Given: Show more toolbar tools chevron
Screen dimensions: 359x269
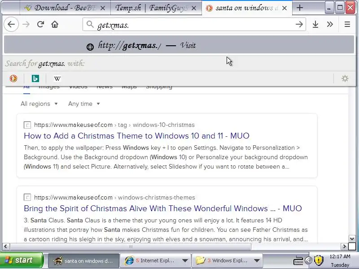Looking at the screenshot, I should [x=330, y=24].
